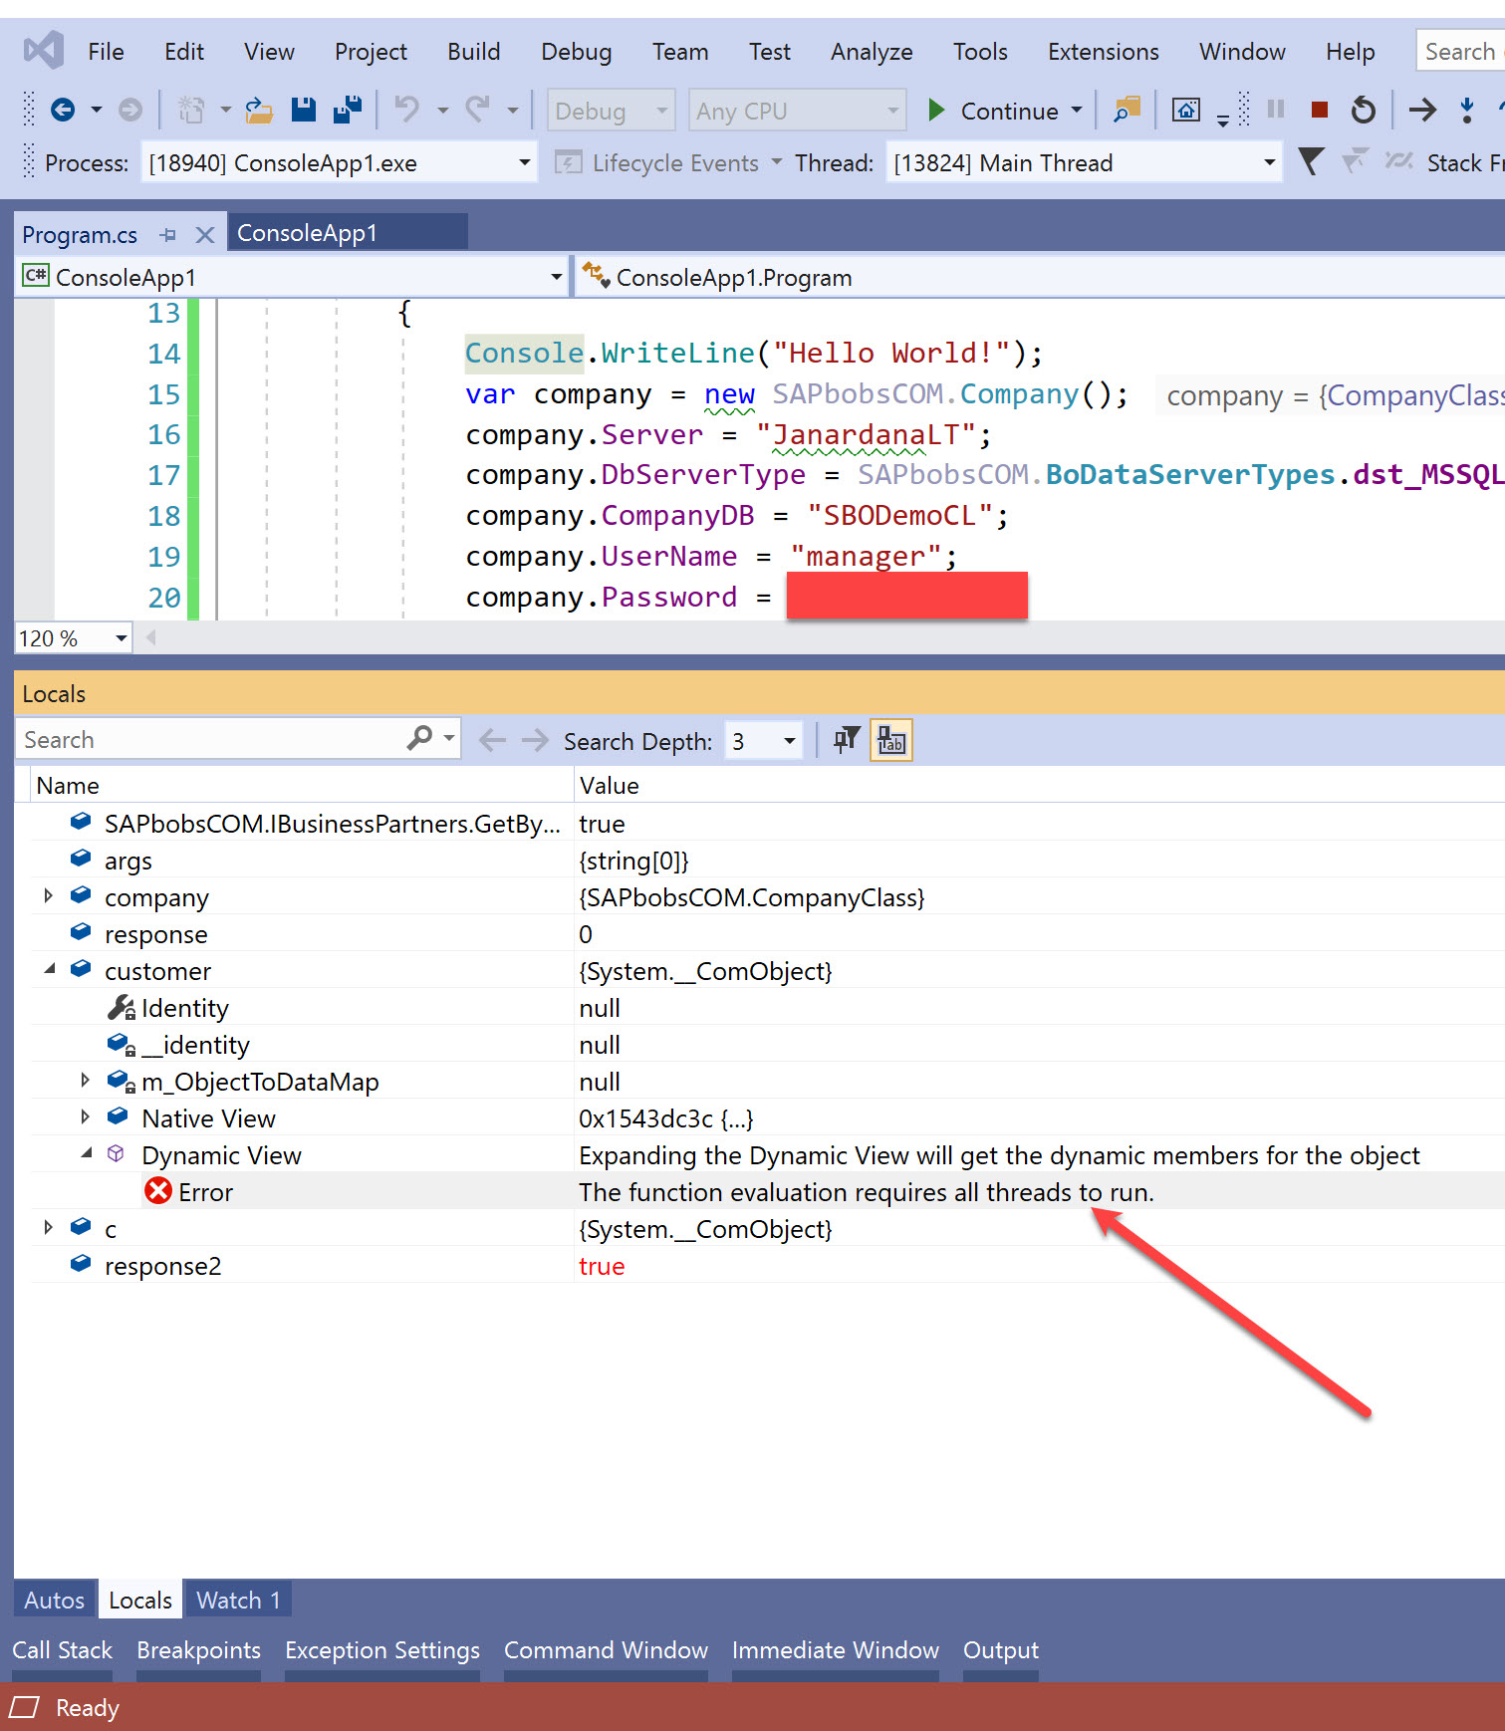Toggle the highlighted 'ab' icon in the Locals toolbar
The width and height of the screenshot is (1505, 1731).
891,740
